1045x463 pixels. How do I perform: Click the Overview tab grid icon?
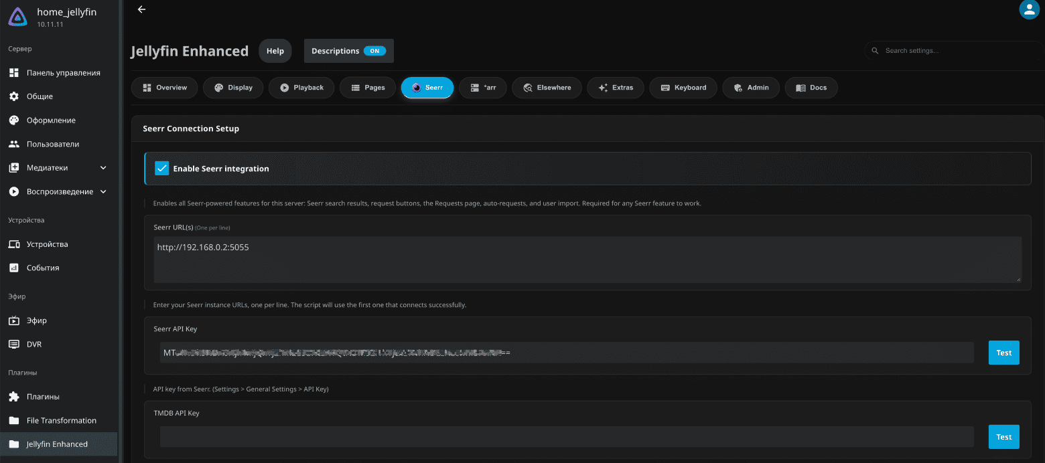(147, 88)
